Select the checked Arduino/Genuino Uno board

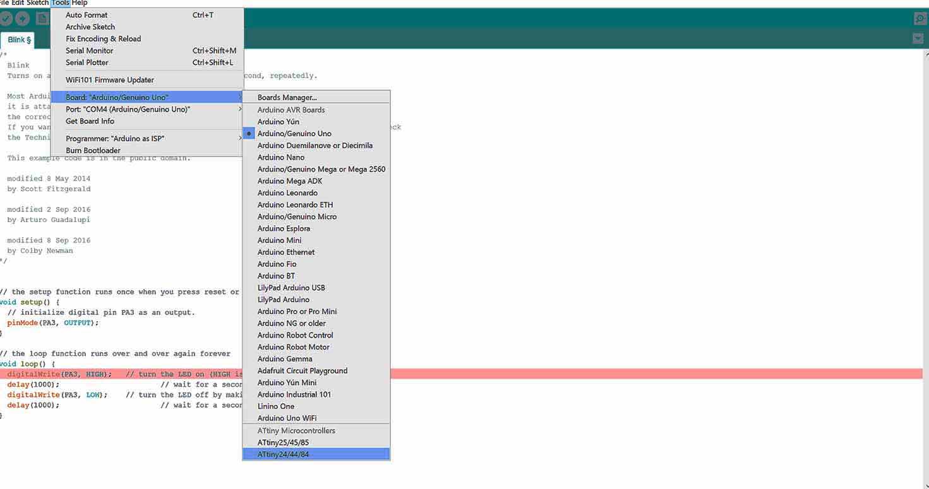(x=316, y=134)
